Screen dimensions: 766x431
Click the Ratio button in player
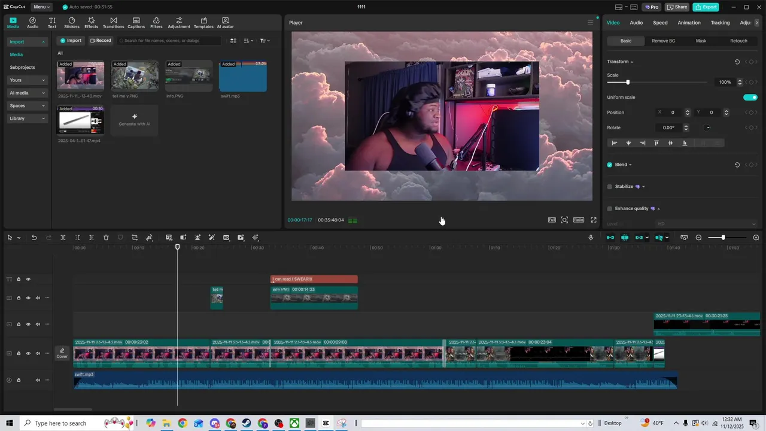[x=579, y=220]
